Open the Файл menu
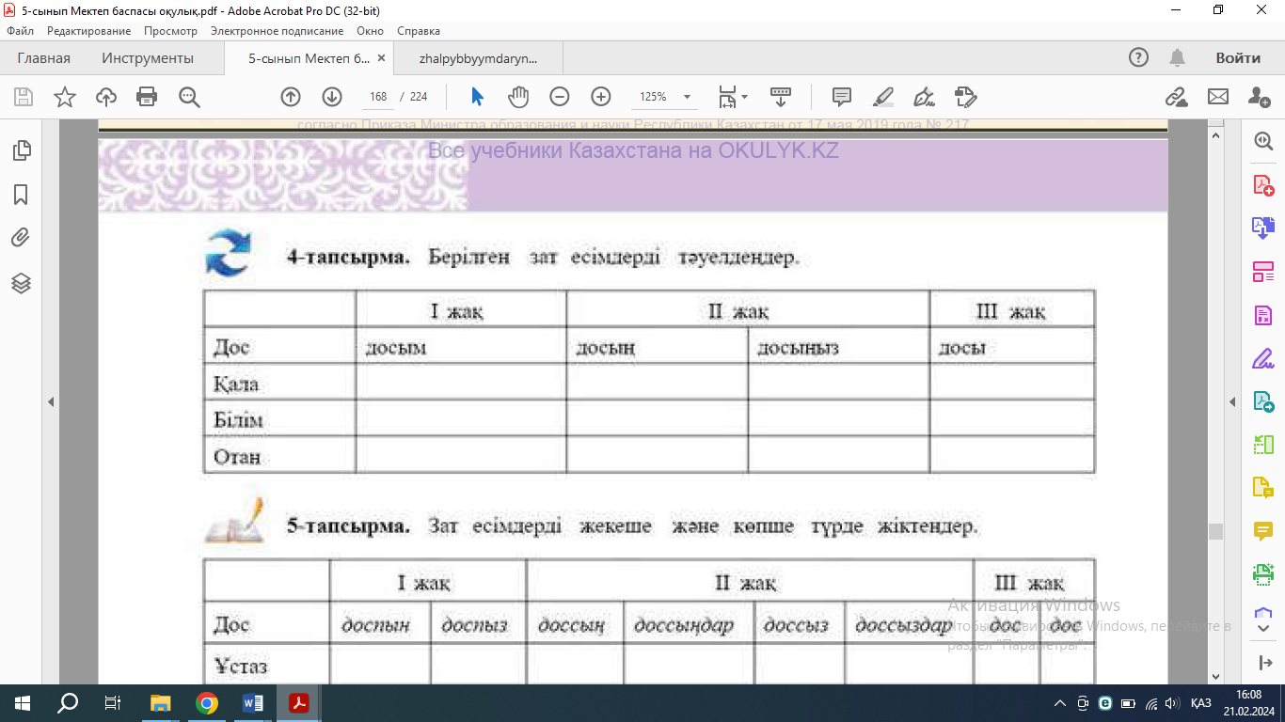Image resolution: width=1285 pixels, height=722 pixels. [x=20, y=31]
